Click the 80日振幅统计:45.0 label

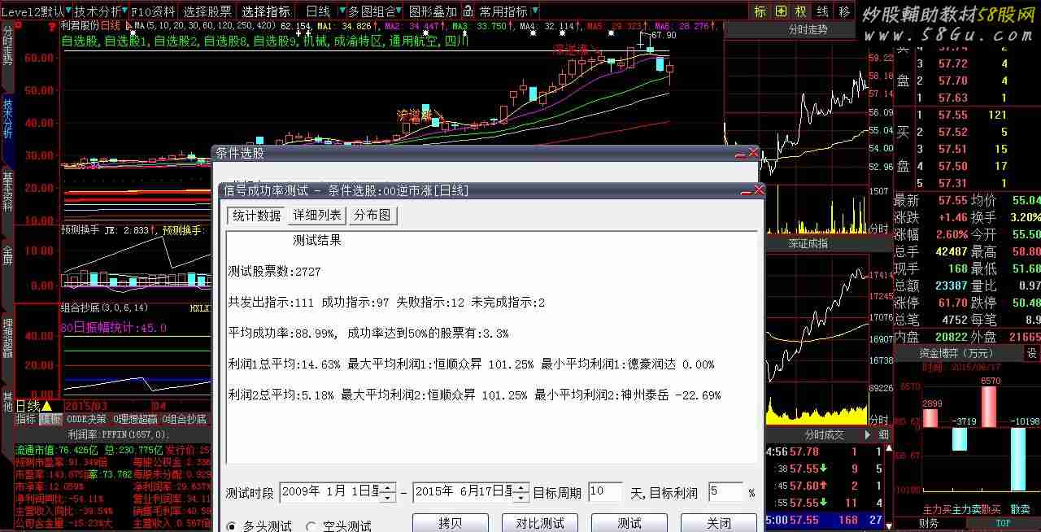[x=114, y=328]
